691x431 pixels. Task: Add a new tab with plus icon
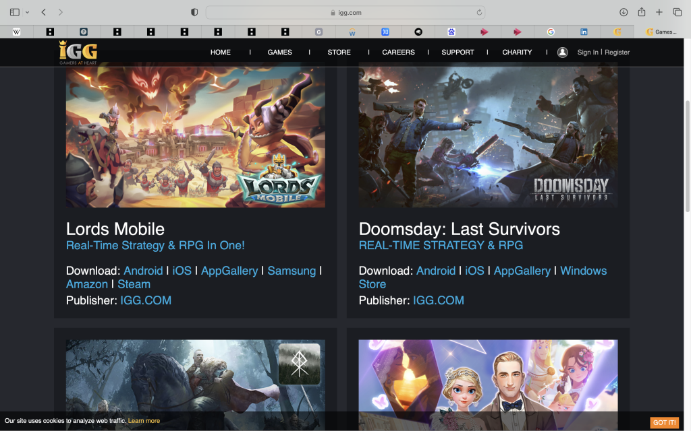[659, 12]
